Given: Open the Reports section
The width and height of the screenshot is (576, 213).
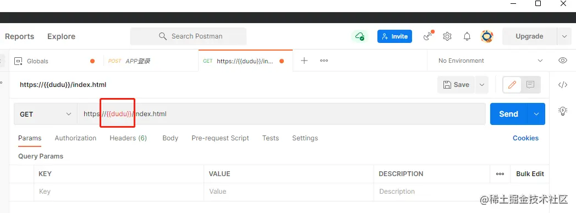Looking at the screenshot, I should pos(19,36).
